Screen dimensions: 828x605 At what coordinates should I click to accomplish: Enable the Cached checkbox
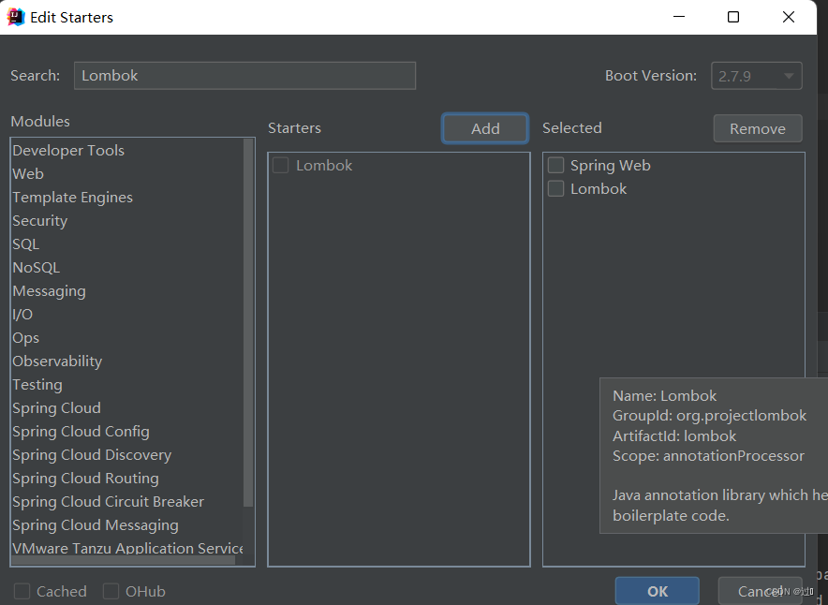coord(22,591)
